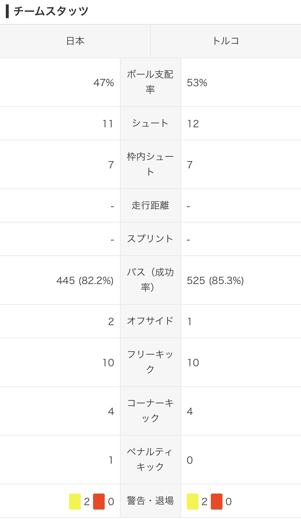Click Japan's yellow card icon
This screenshot has width=301, height=519.
(x=75, y=502)
